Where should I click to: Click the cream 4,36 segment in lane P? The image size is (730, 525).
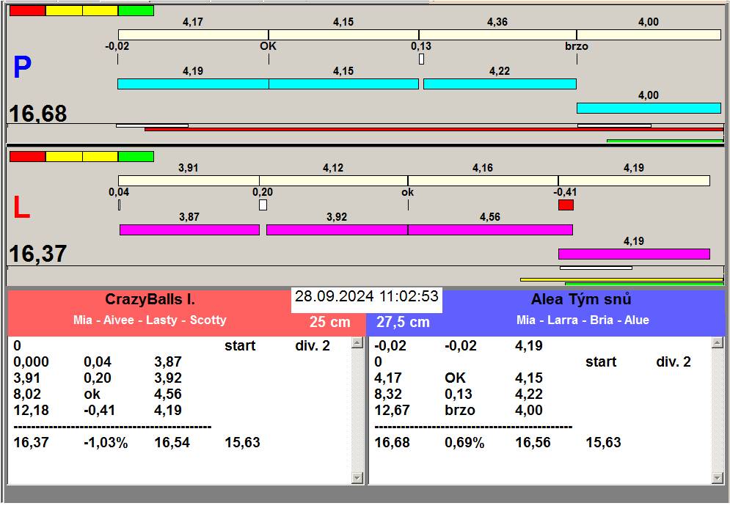click(497, 34)
